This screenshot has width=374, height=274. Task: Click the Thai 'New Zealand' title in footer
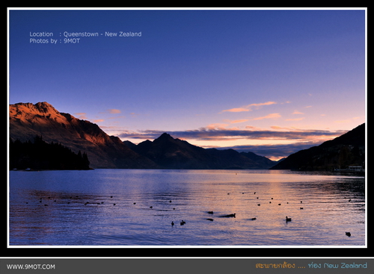(311, 266)
